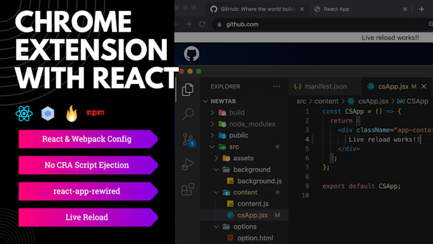Image resolution: width=433 pixels, height=244 pixels.
Task: Click the public folder icon
Action: pyautogui.click(x=222, y=136)
